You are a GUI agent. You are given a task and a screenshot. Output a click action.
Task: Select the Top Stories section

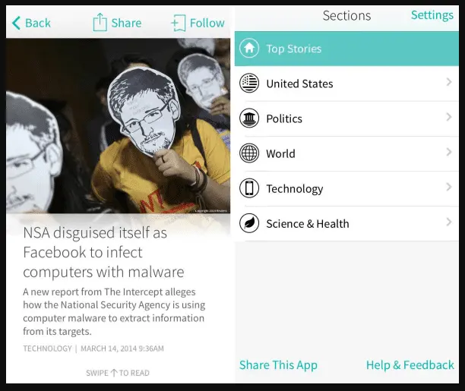(x=346, y=49)
